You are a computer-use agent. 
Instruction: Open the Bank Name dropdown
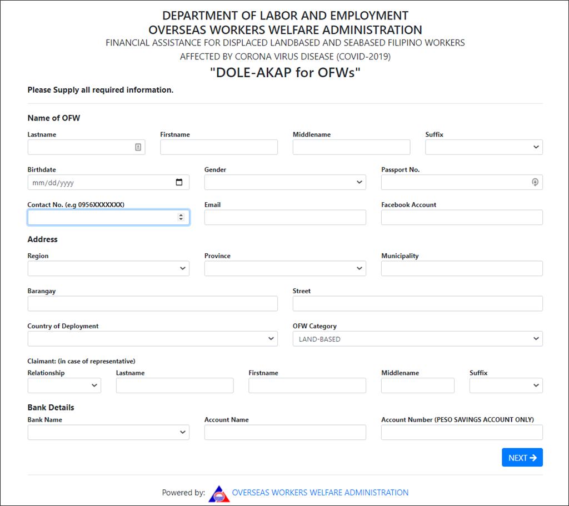108,432
